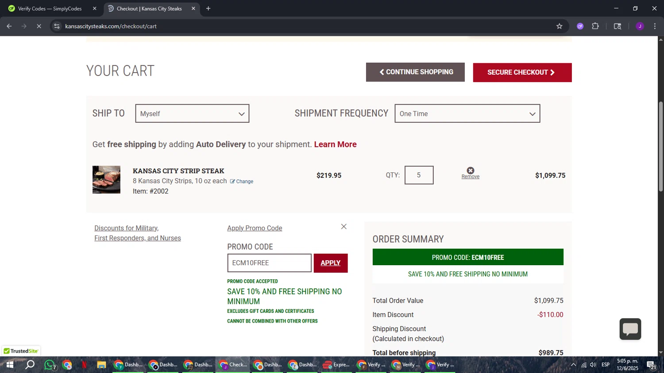Switch to the Check... Chrome taskbar window

pos(233,365)
